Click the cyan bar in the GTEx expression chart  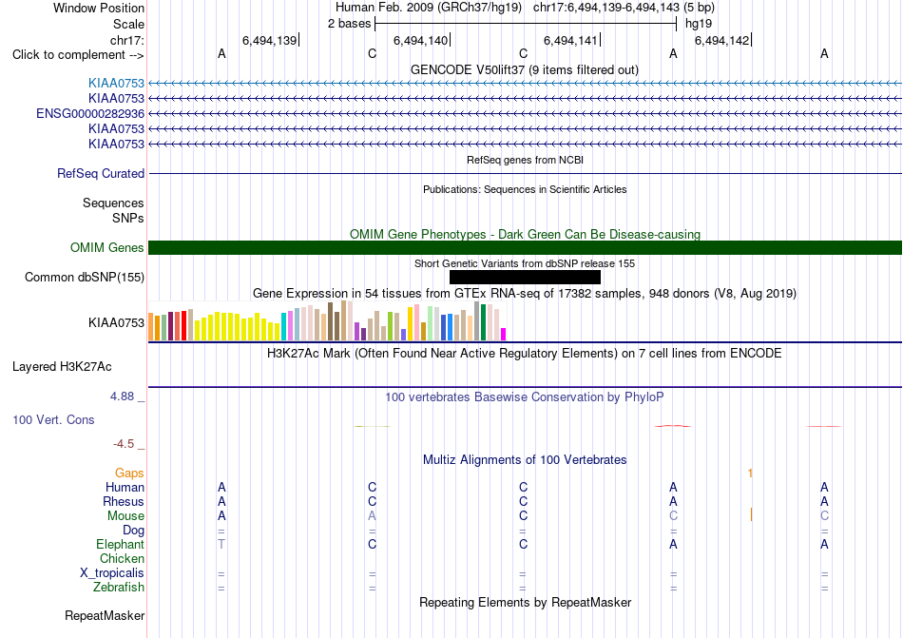[x=284, y=326]
